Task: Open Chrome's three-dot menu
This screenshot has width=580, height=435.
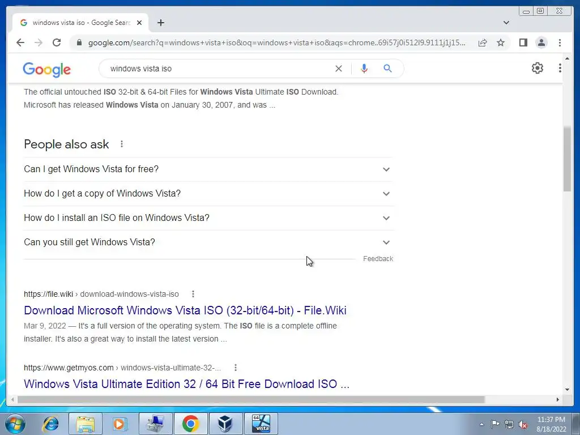Action: (560, 42)
